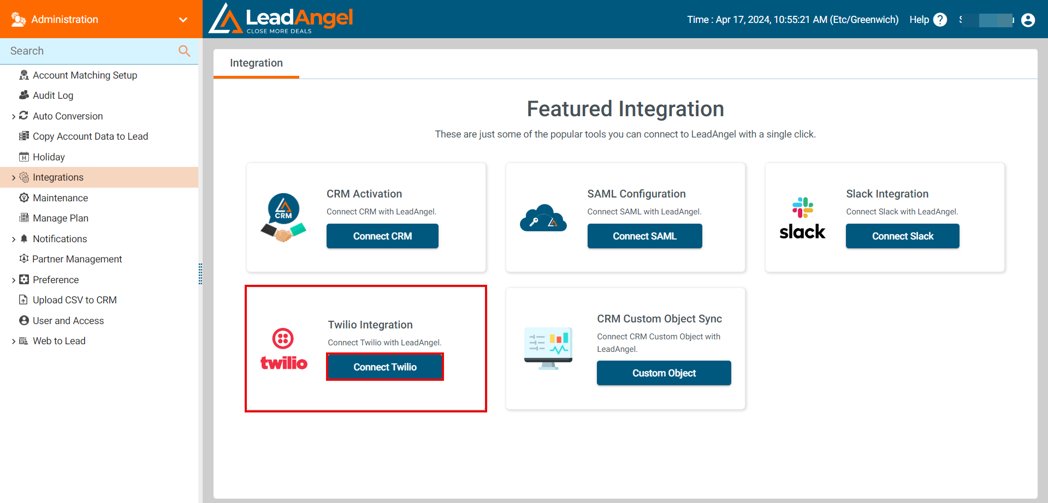This screenshot has width=1048, height=503.
Task: Click the Connect CRM button
Action: point(382,236)
